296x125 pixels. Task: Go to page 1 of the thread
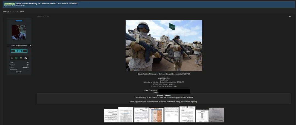(x=11, y=12)
